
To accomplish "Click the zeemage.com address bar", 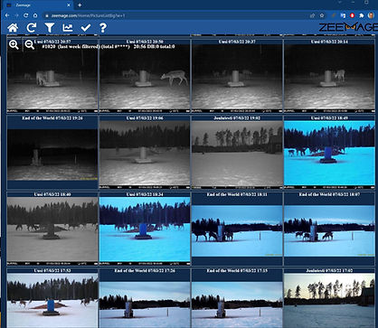I will click(x=175, y=15).
